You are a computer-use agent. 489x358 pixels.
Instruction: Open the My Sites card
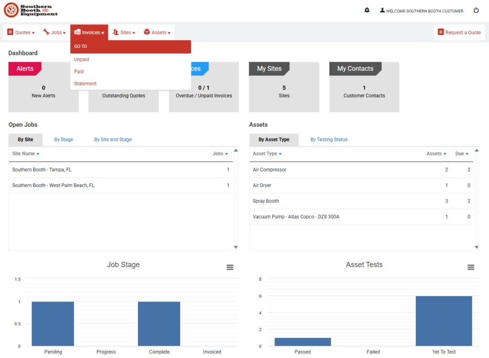[x=284, y=87]
